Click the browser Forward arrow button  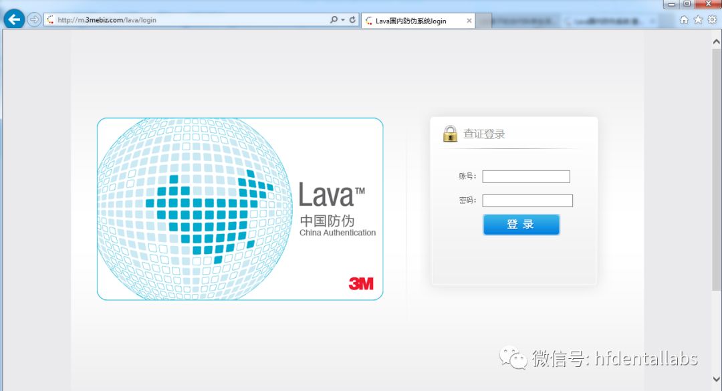(x=34, y=19)
